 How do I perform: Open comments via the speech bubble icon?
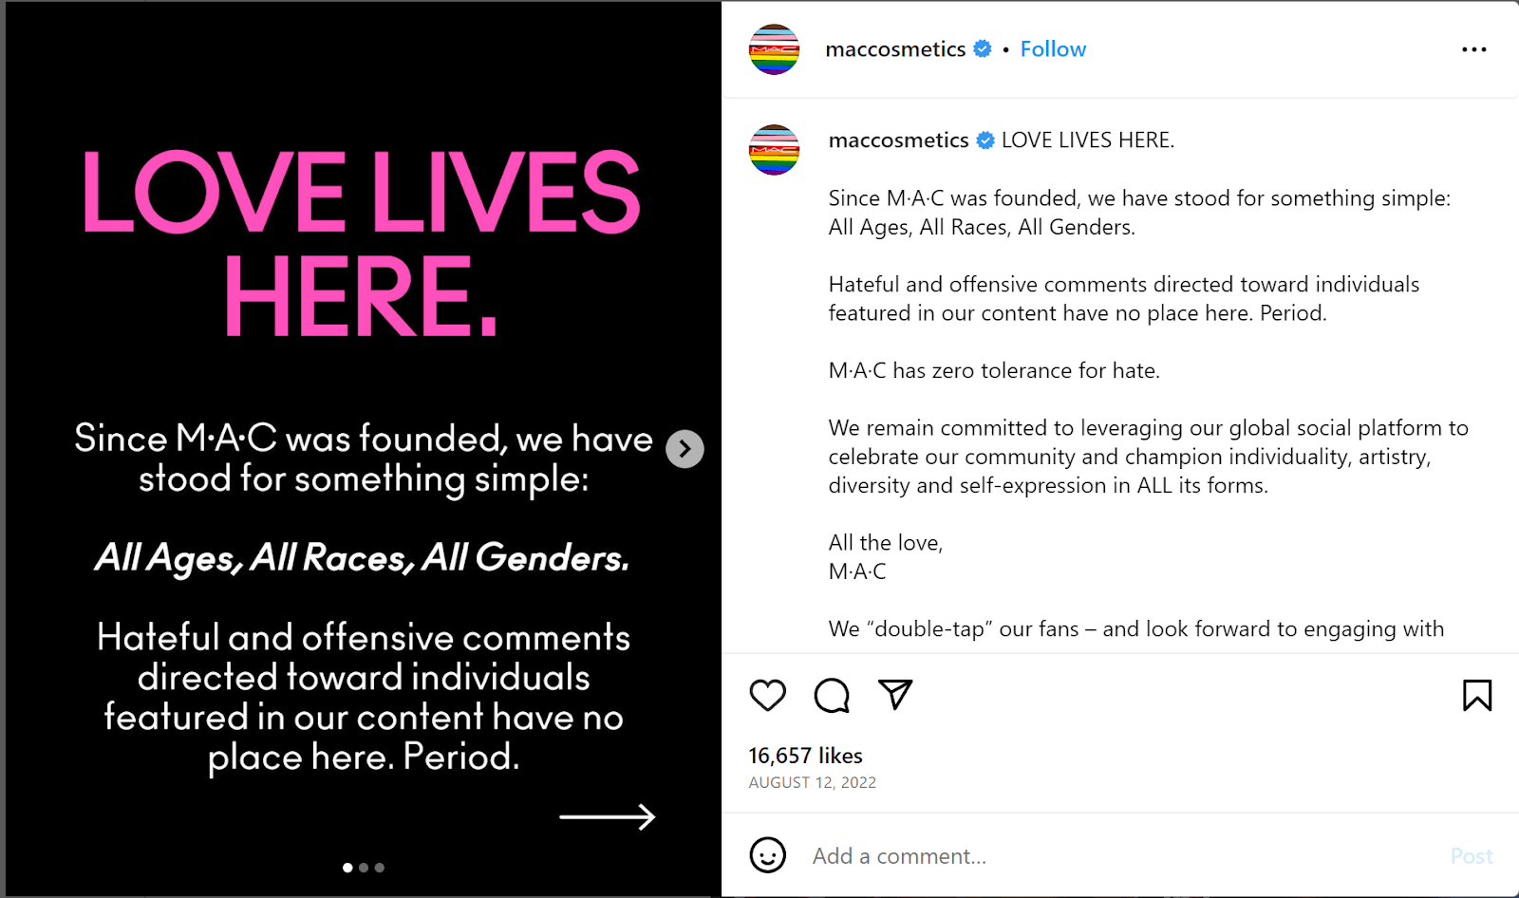832,696
